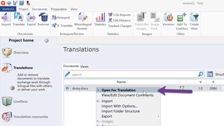Expand the Export submenu
Screen dimensions: 224x126
(128, 116)
